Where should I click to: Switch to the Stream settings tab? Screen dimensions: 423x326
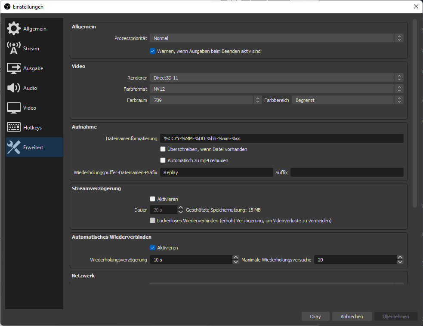34,48
